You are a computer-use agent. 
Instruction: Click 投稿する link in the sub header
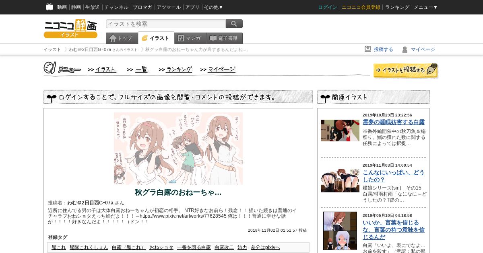pyautogui.click(x=384, y=49)
